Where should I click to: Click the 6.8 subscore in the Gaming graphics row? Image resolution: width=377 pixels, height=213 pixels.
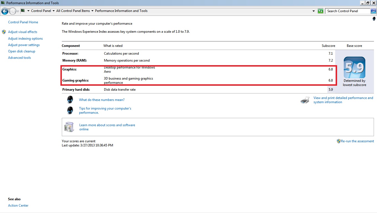[x=331, y=80]
